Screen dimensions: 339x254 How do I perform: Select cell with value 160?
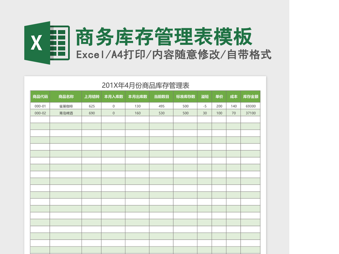138,113
